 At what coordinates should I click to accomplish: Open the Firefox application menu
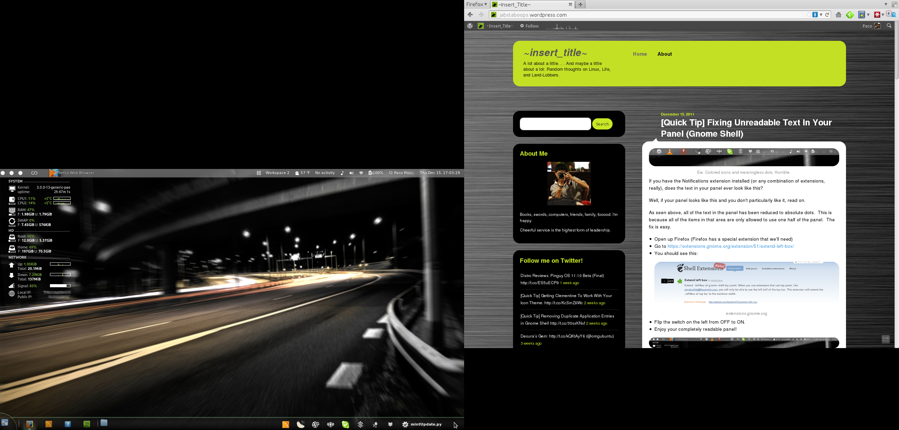click(x=476, y=4)
